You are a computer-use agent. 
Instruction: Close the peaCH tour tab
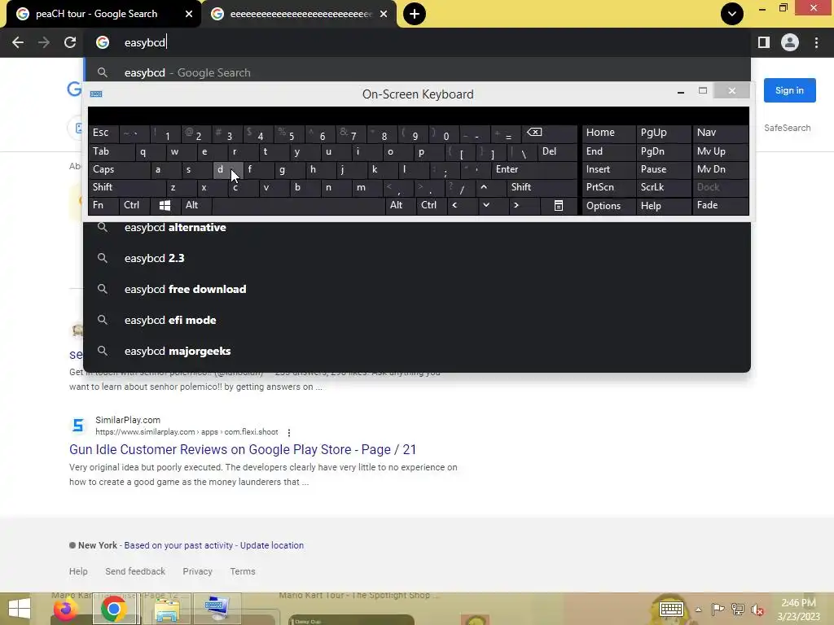coord(189,14)
